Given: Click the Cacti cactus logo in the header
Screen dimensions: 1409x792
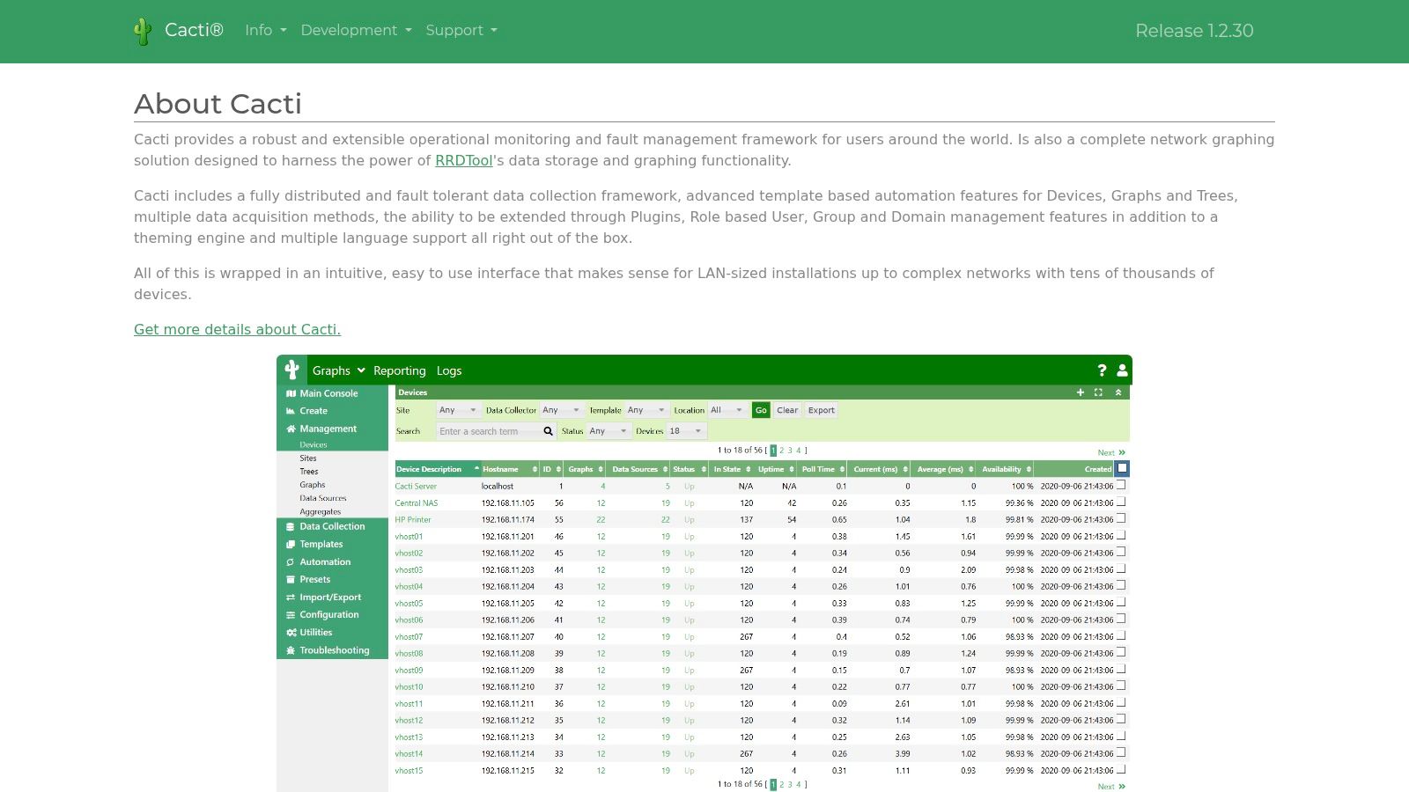Looking at the screenshot, I should [143, 31].
